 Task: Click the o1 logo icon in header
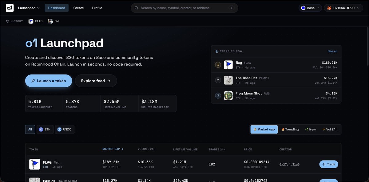[x=9, y=8]
